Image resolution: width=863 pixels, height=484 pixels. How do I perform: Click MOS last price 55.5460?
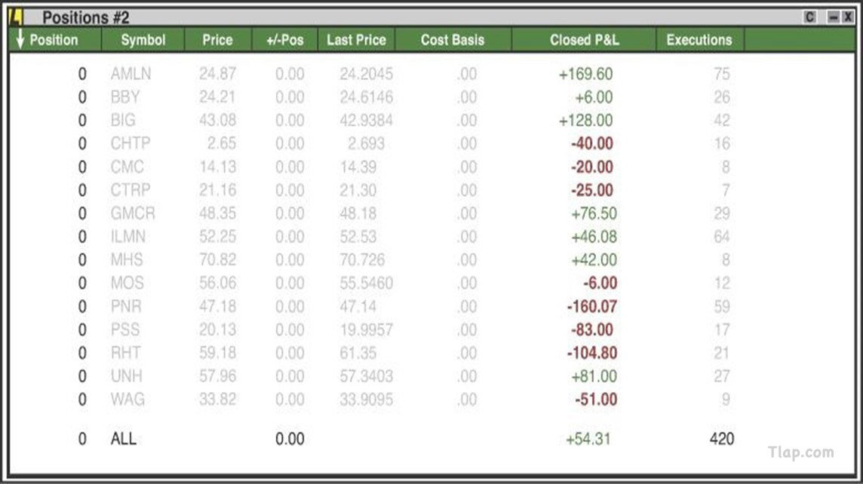[366, 283]
